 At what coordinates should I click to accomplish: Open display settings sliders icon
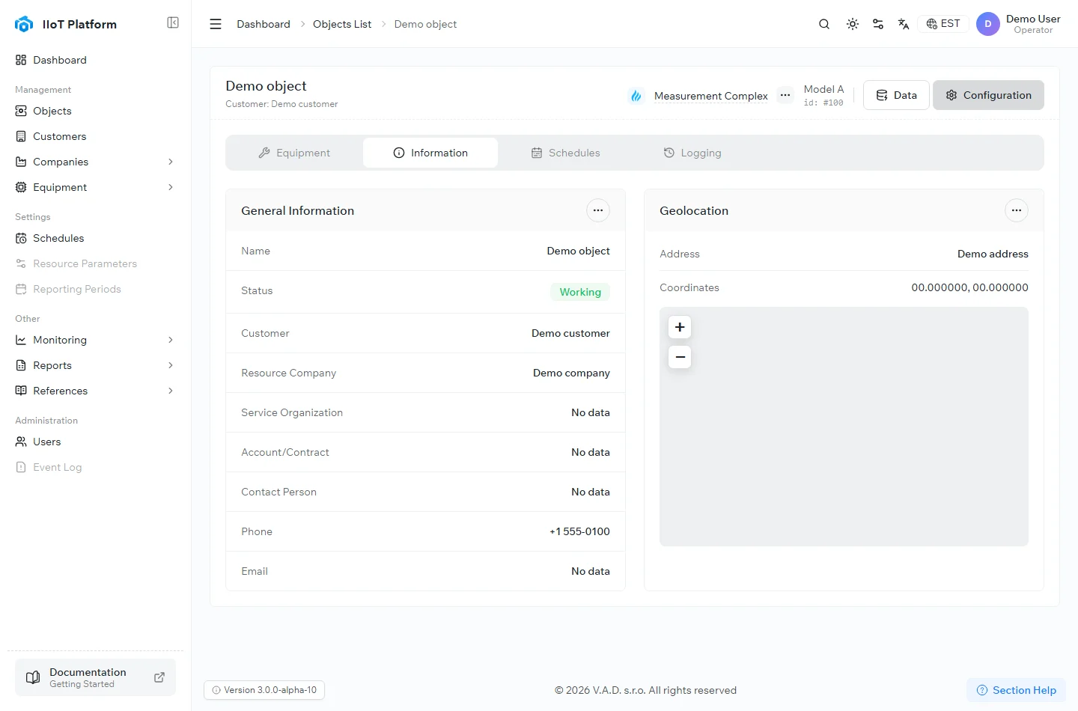[x=878, y=24]
